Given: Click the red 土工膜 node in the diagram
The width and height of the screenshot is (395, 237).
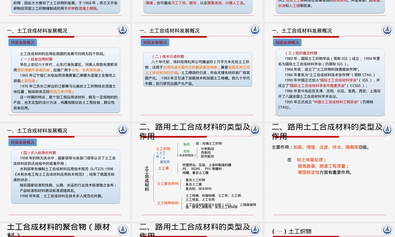Looking at the screenshot, I should [x=163, y=168].
